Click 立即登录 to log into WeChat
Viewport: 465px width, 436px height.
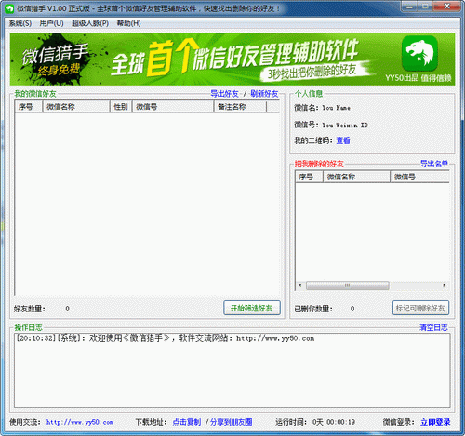pyautogui.click(x=435, y=422)
